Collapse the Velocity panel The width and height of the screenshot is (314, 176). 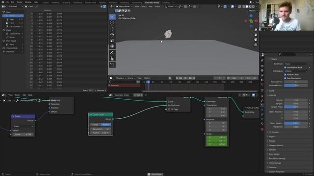point(272,95)
